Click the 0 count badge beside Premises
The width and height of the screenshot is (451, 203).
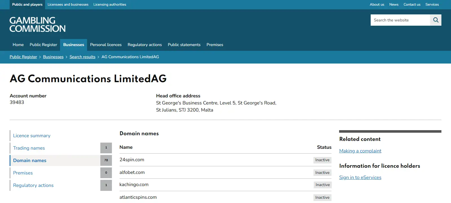(106, 173)
